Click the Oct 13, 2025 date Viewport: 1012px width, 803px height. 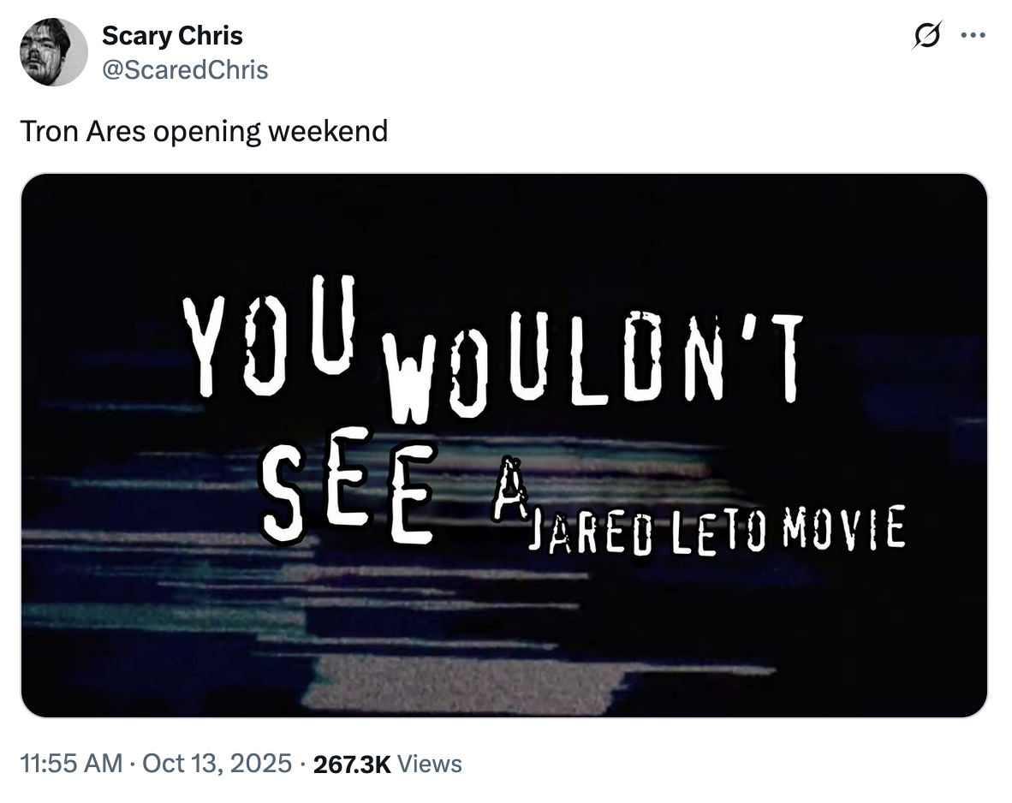click(218, 764)
